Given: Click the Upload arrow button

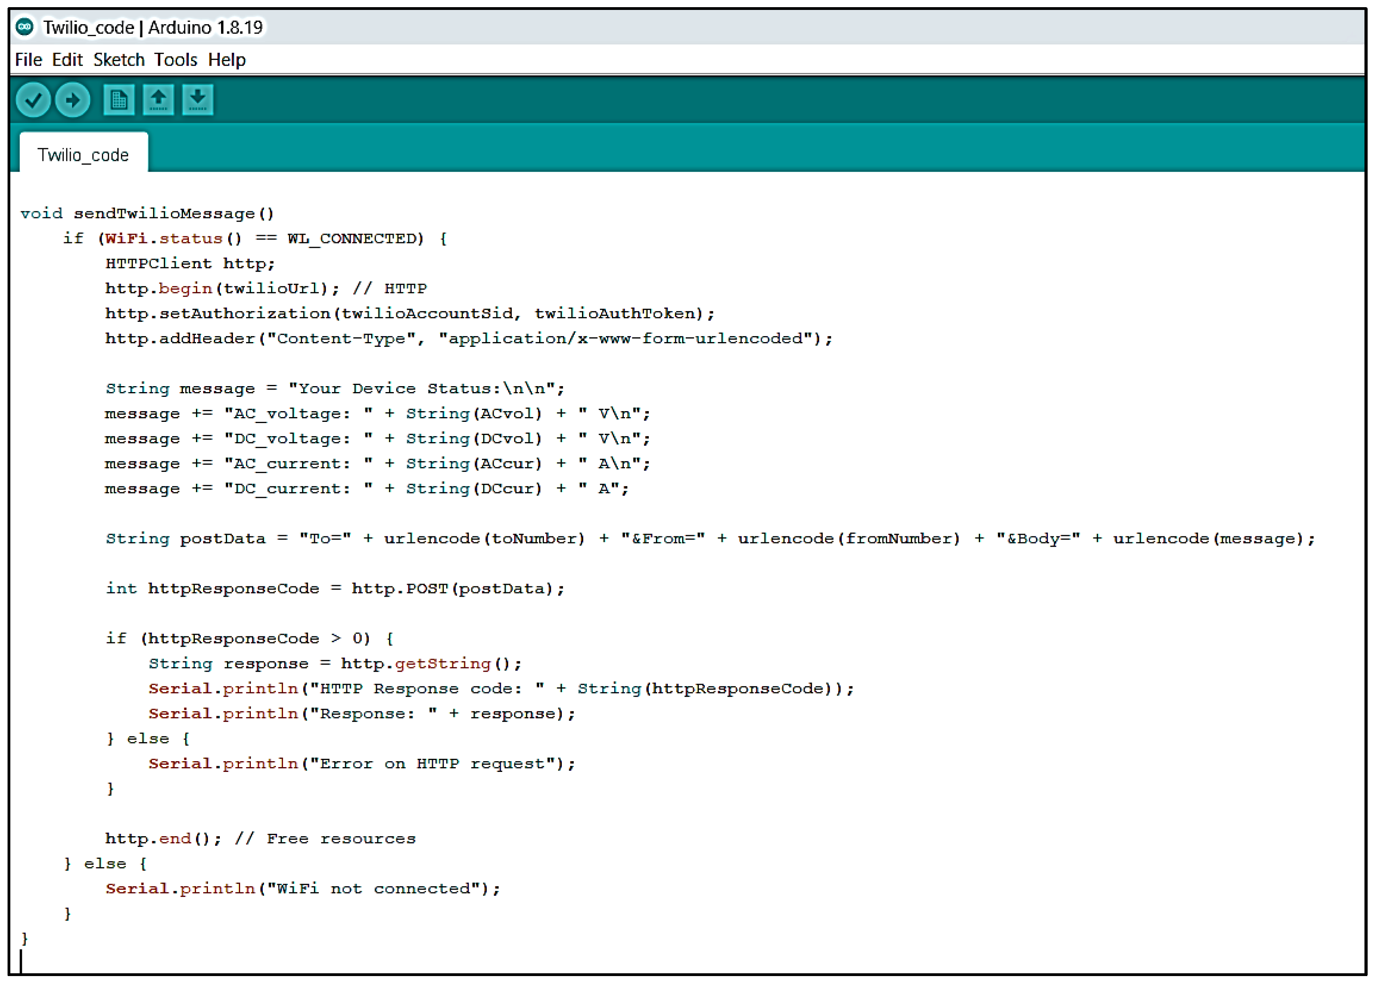Looking at the screenshot, I should point(73,100).
